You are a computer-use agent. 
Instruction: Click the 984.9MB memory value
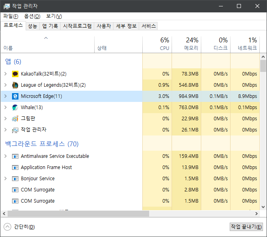[x=188, y=96]
